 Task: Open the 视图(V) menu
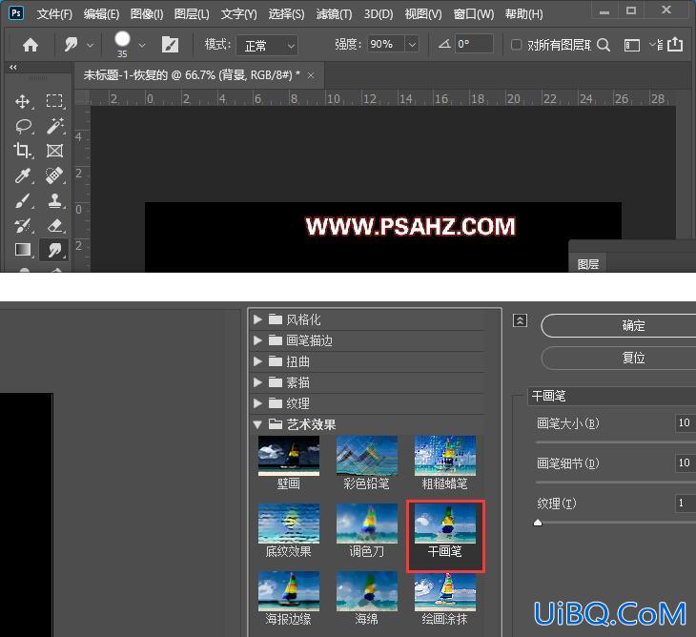pyautogui.click(x=423, y=14)
